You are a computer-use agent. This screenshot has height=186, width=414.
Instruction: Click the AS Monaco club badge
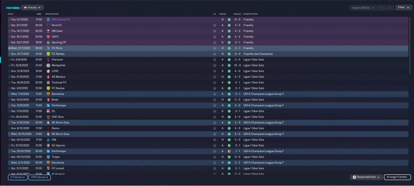[x=48, y=77]
